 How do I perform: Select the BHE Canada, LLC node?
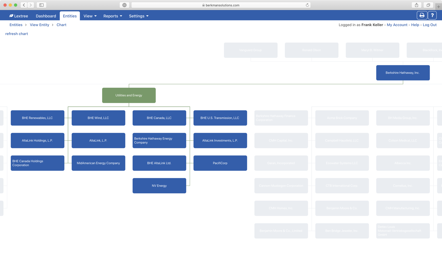pos(159,118)
